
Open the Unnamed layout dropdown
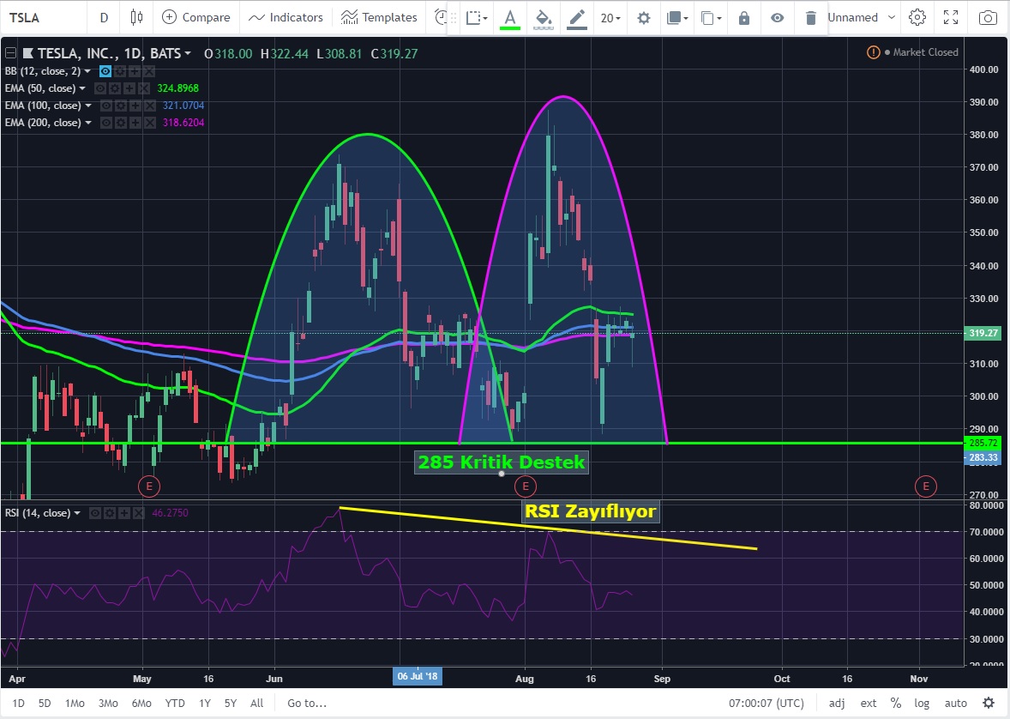click(x=861, y=17)
